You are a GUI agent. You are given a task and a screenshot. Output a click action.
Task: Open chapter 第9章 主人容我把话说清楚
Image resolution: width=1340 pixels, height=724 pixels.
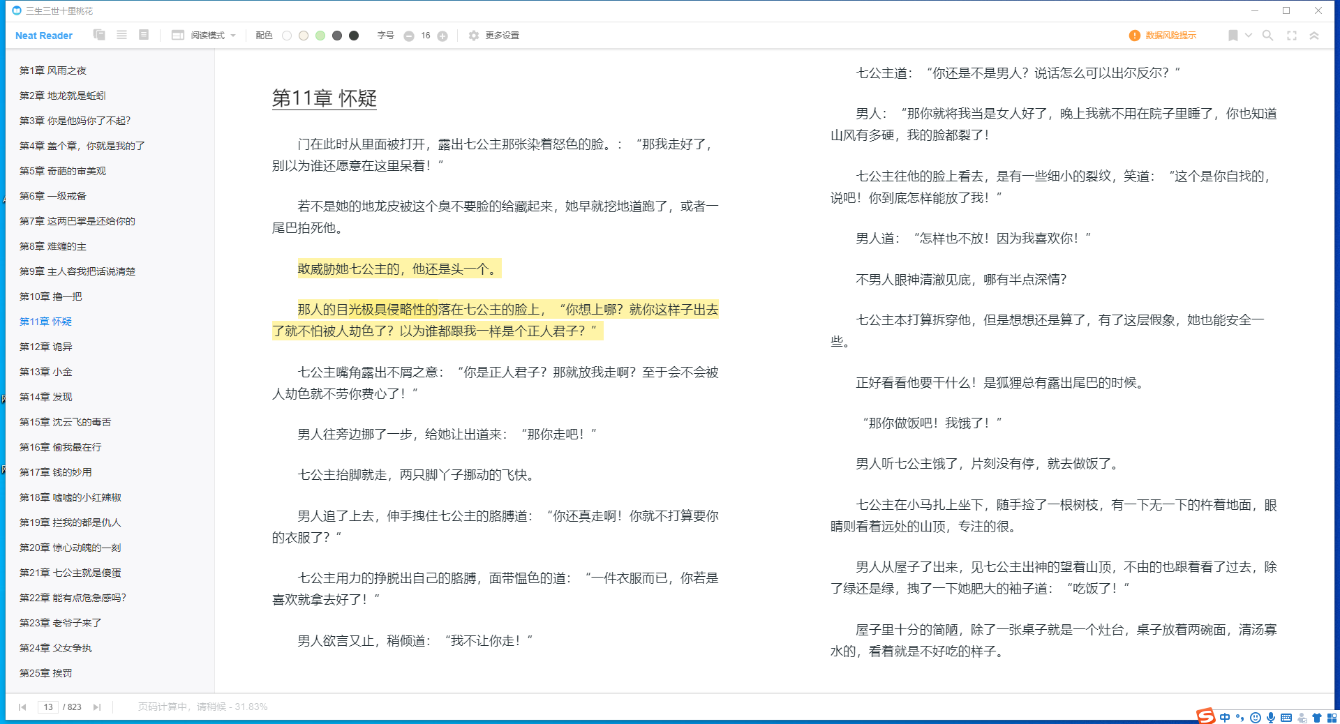pos(77,271)
